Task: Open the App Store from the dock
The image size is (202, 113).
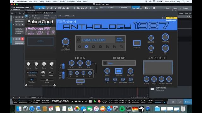Action: point(109,109)
